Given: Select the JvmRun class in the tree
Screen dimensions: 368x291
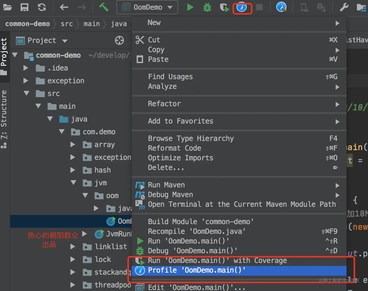Looking at the screenshot, I should click(x=71, y=234).
